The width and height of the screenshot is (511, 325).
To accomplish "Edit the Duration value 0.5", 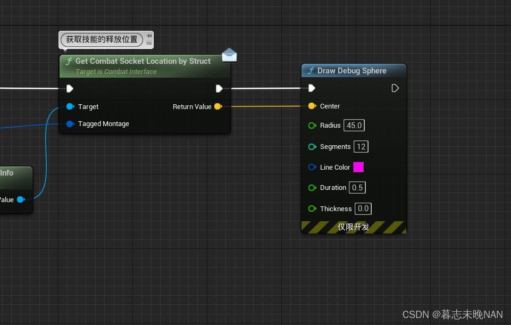I will click(357, 188).
